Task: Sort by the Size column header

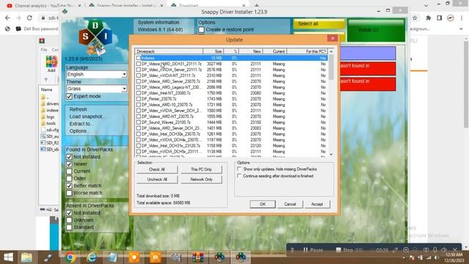Action: coord(213,51)
